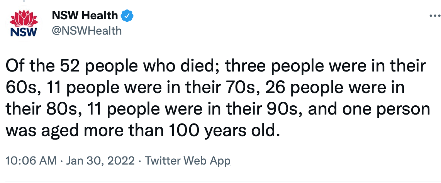The height and width of the screenshot is (183, 441).
Task: Click the Jan 30, 2022 date
Action: click(x=100, y=161)
